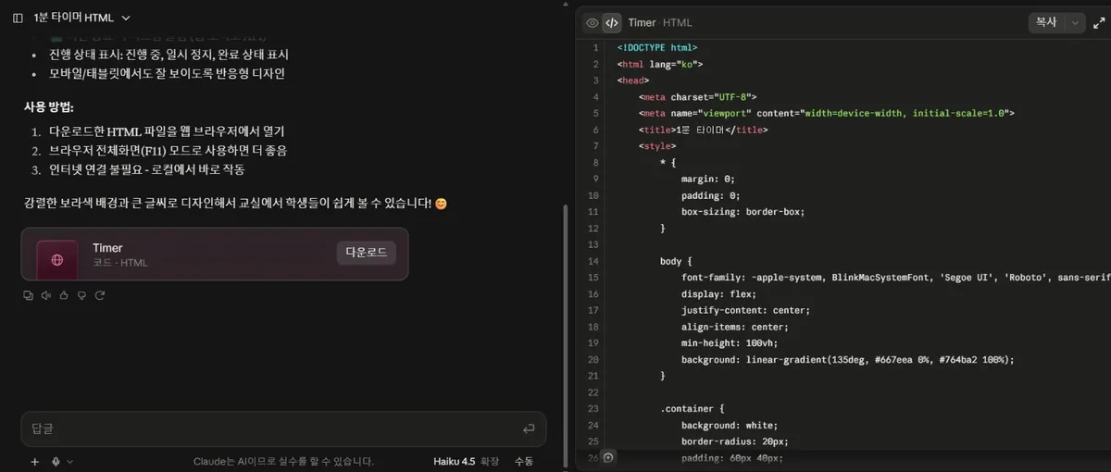Click the '.container {' code line
Viewport: 1111px width, 472px height.
click(x=693, y=408)
